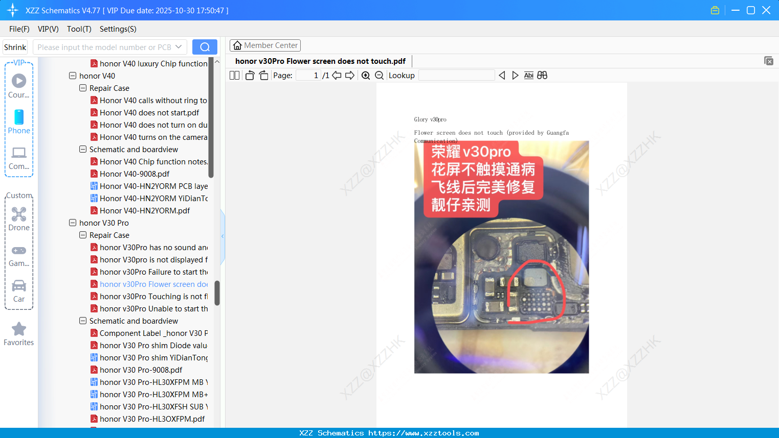Open the File(F) menu

[x=19, y=29]
